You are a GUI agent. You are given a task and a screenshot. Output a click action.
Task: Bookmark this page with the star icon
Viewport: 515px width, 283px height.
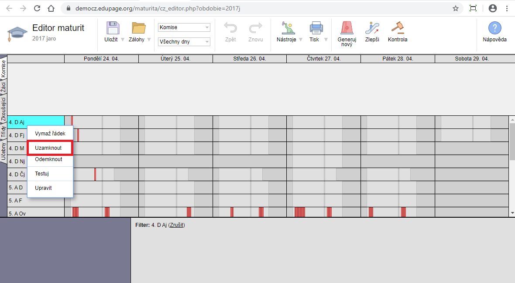tap(456, 8)
